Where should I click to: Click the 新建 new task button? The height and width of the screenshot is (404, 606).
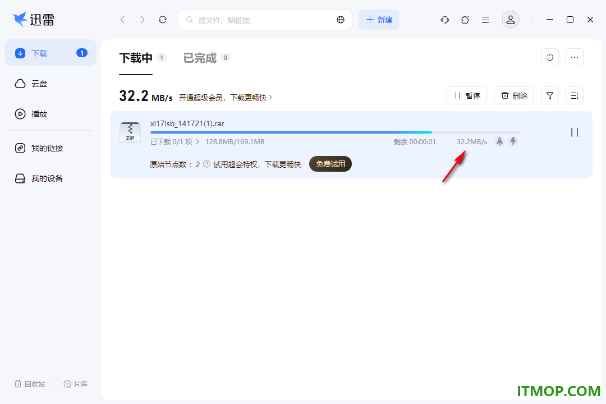pyautogui.click(x=379, y=20)
